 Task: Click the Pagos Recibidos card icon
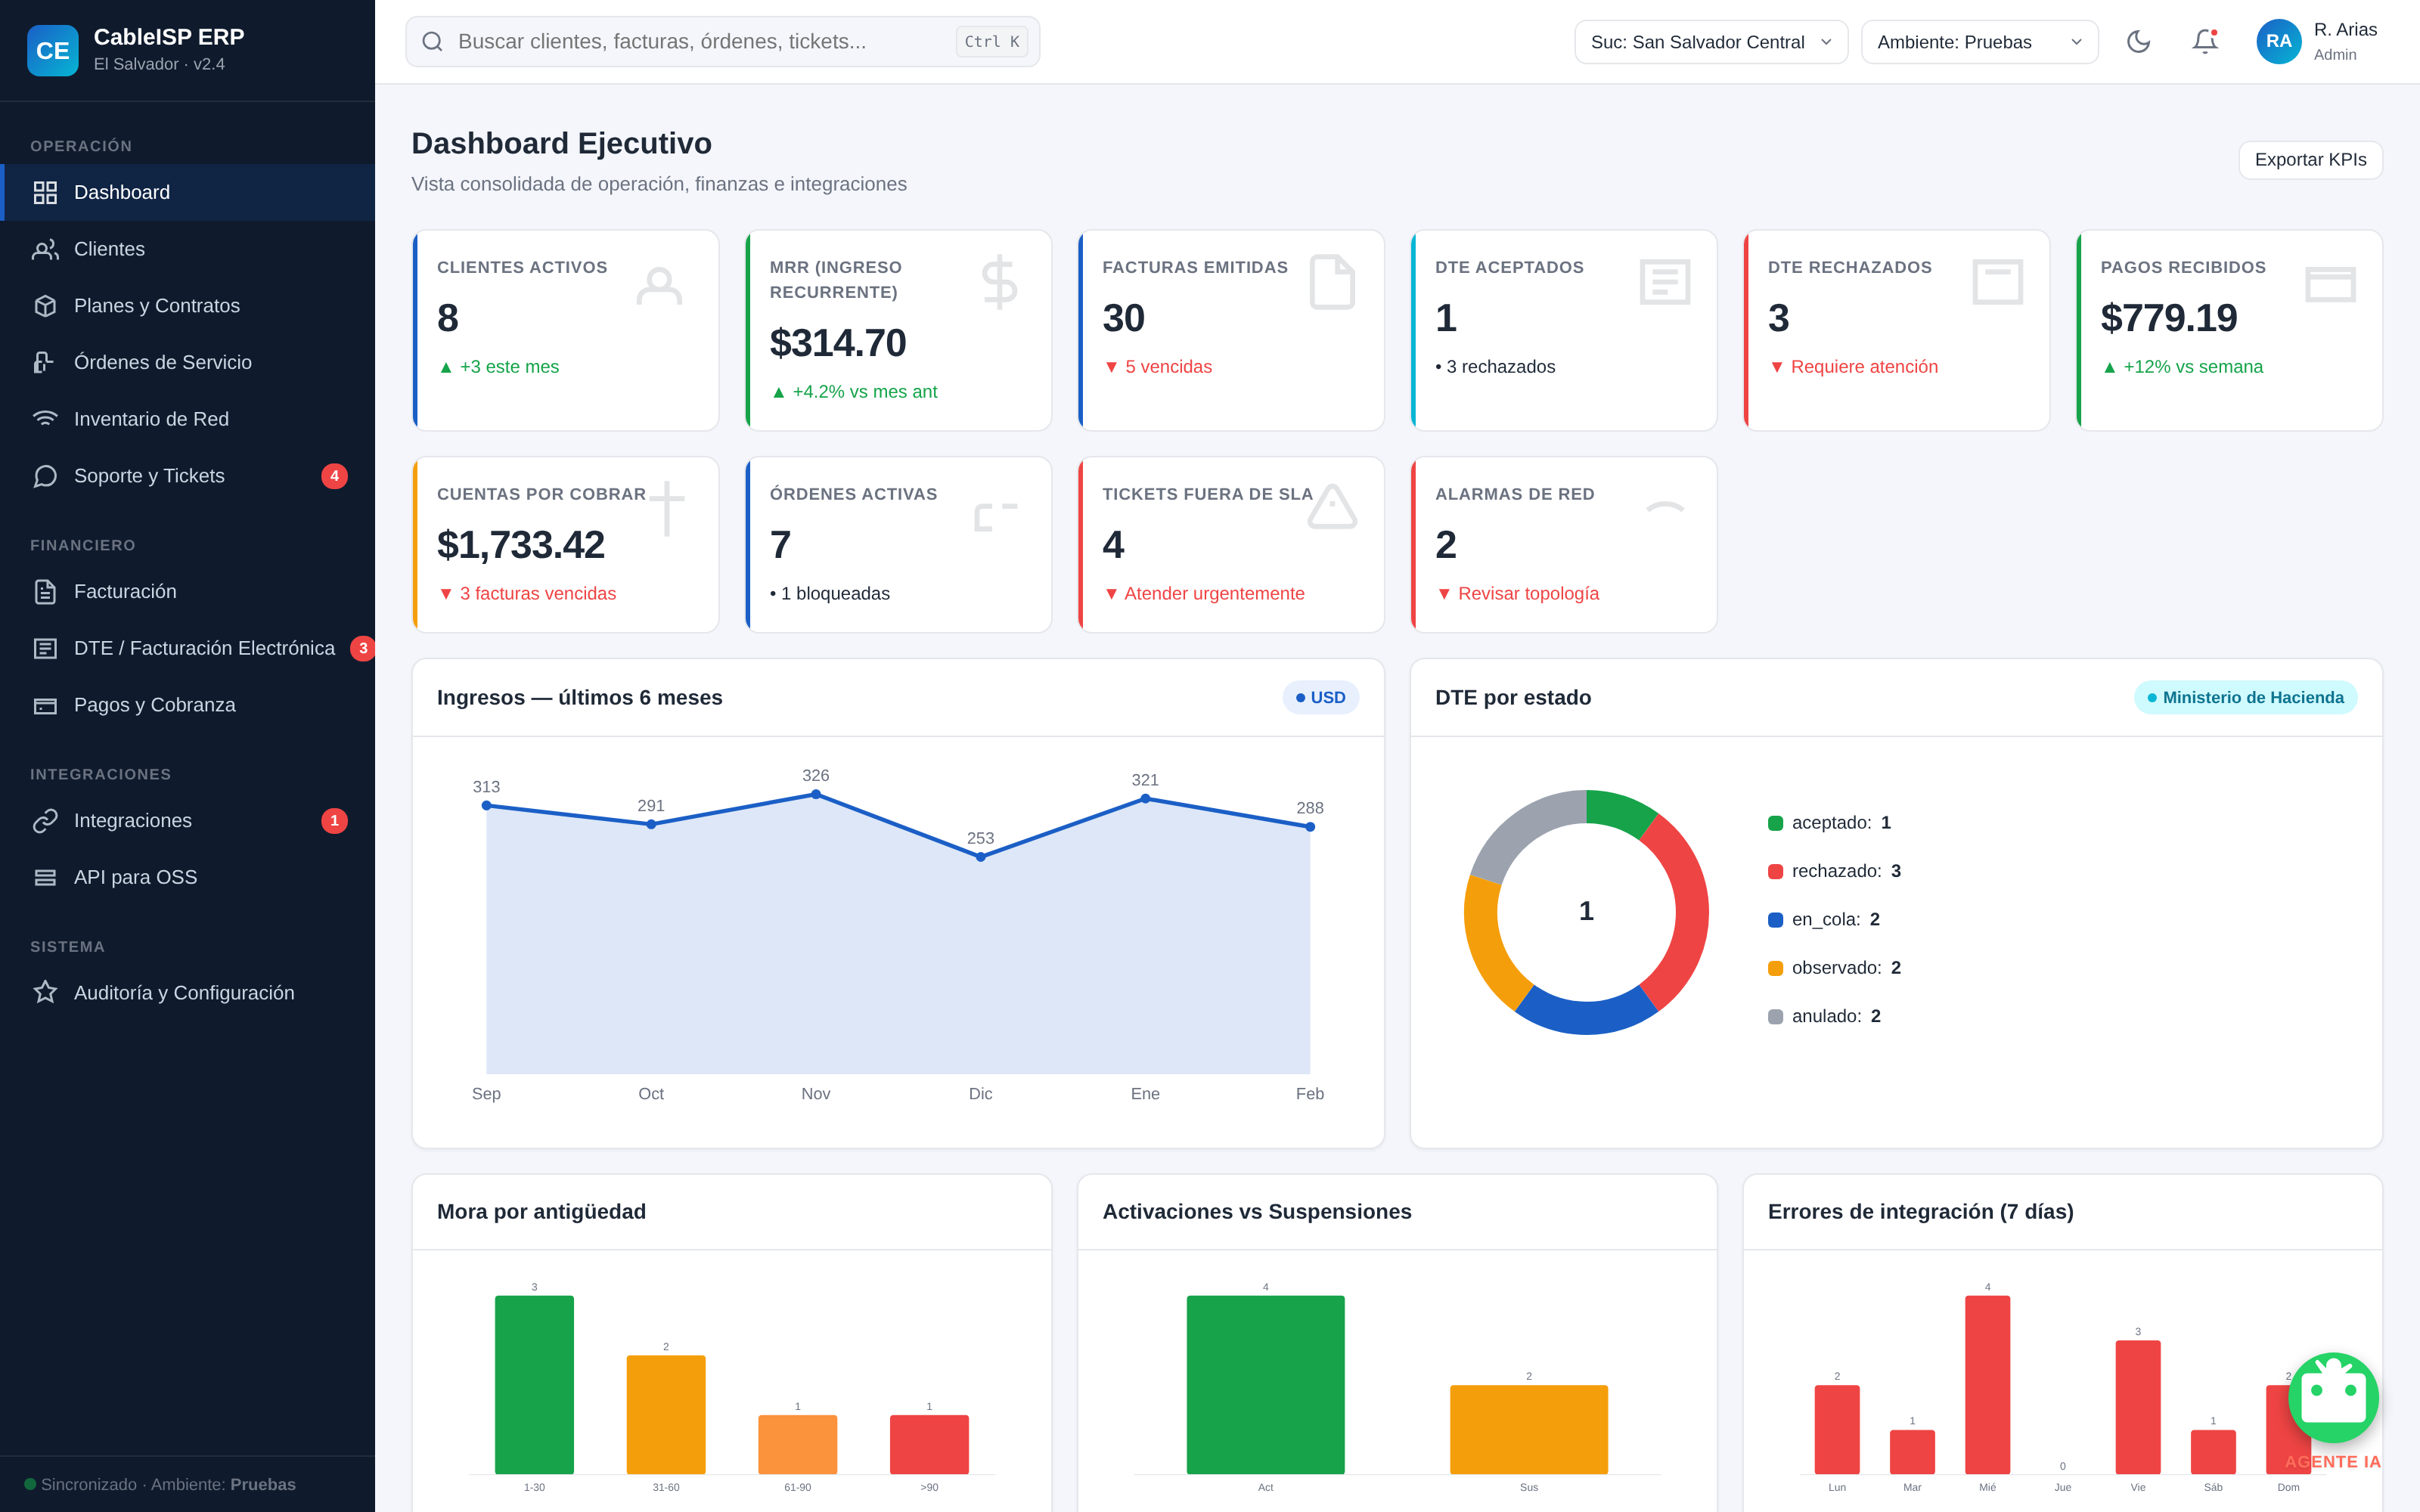pyautogui.click(x=2330, y=284)
